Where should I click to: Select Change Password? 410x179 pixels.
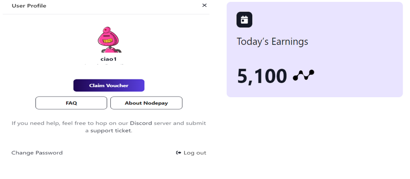coord(37,153)
